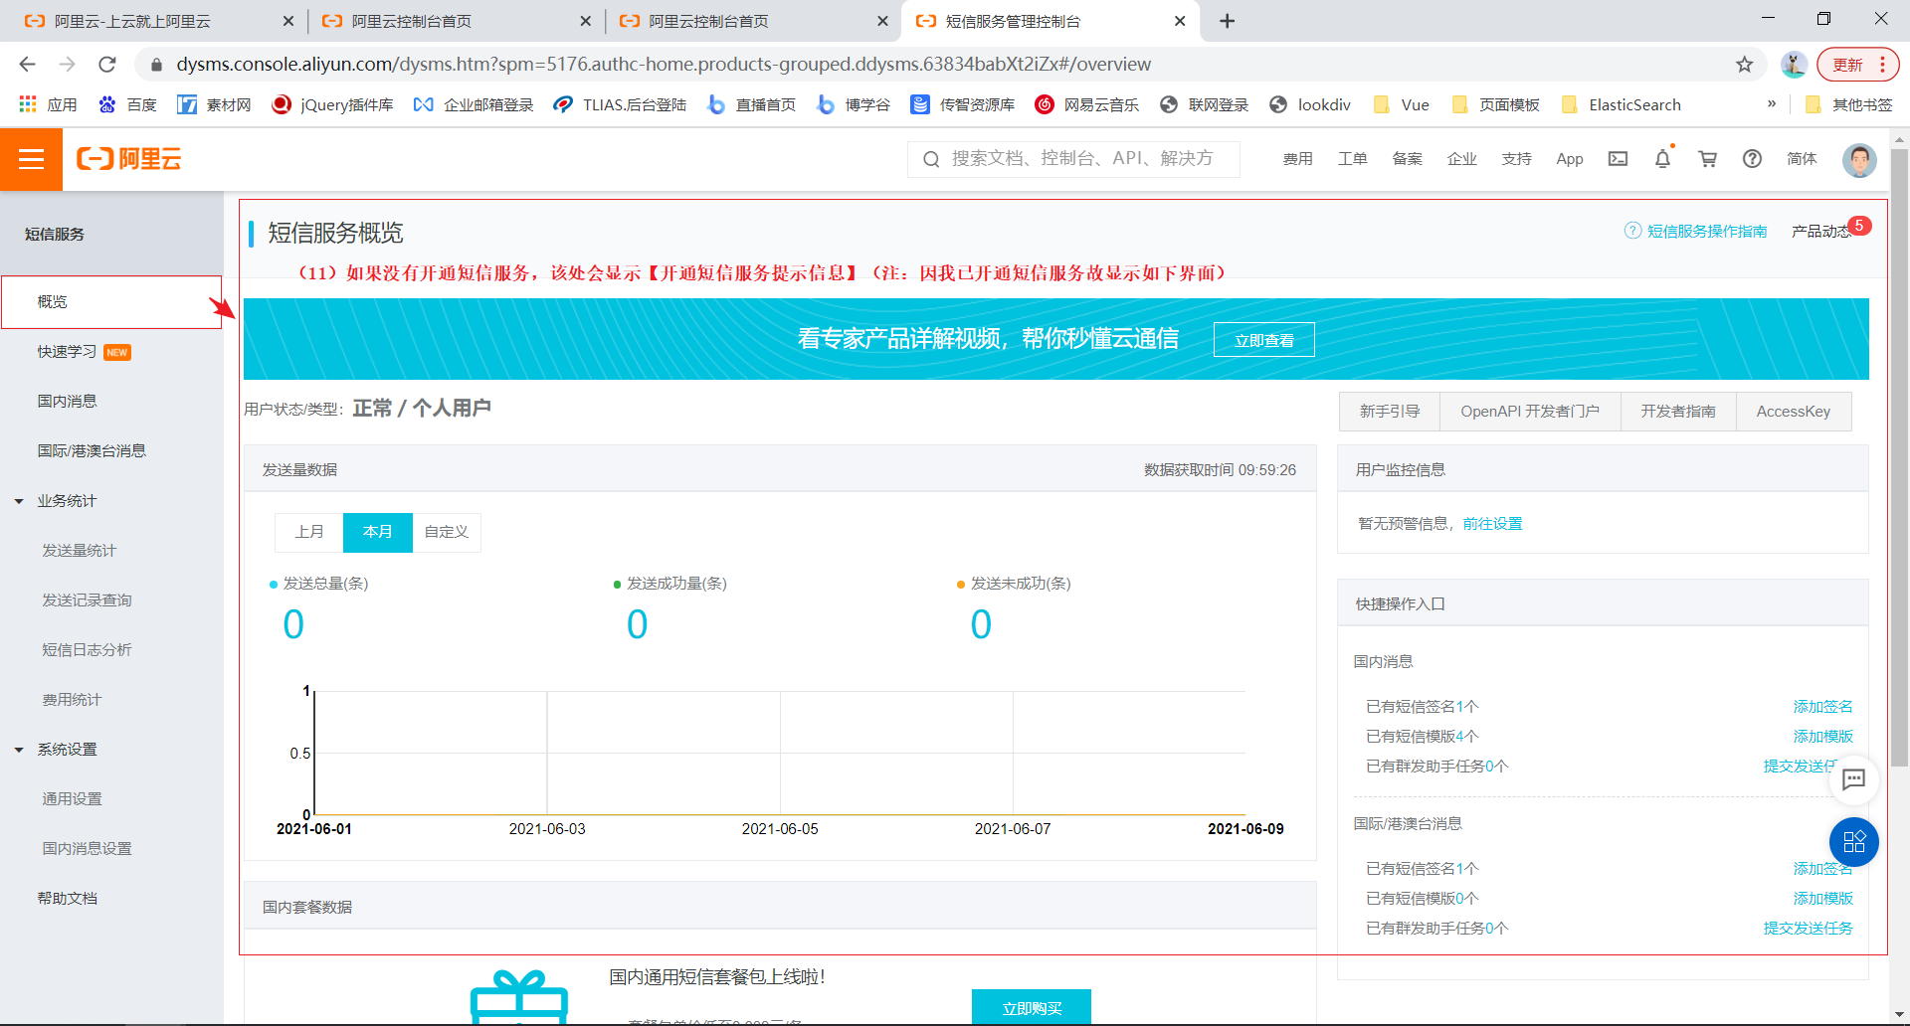Viewport: 1910px width, 1026px height.
Task: Open Cloud Shell terminal icon
Action: click(x=1618, y=159)
